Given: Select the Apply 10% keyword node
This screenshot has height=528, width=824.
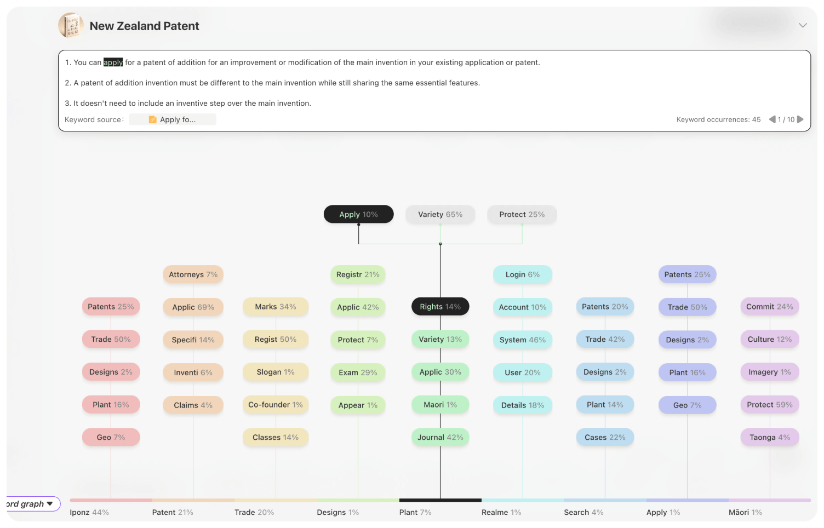Looking at the screenshot, I should click(358, 214).
